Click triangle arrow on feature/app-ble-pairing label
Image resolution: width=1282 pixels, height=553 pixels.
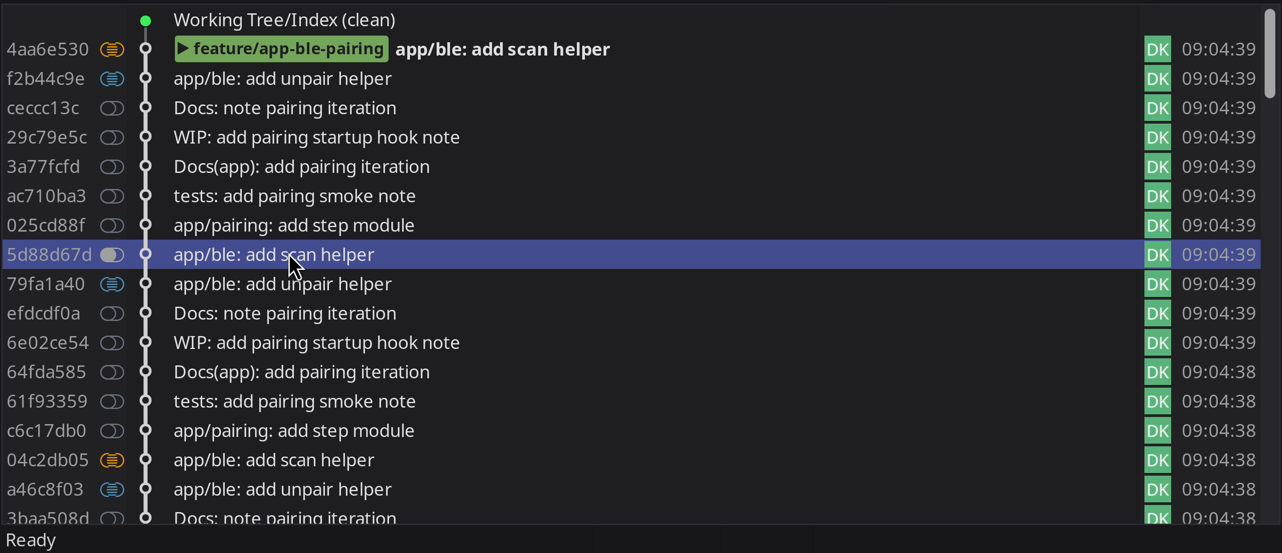[x=183, y=49]
